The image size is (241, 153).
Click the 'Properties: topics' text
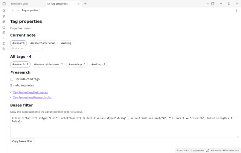click(20, 28)
